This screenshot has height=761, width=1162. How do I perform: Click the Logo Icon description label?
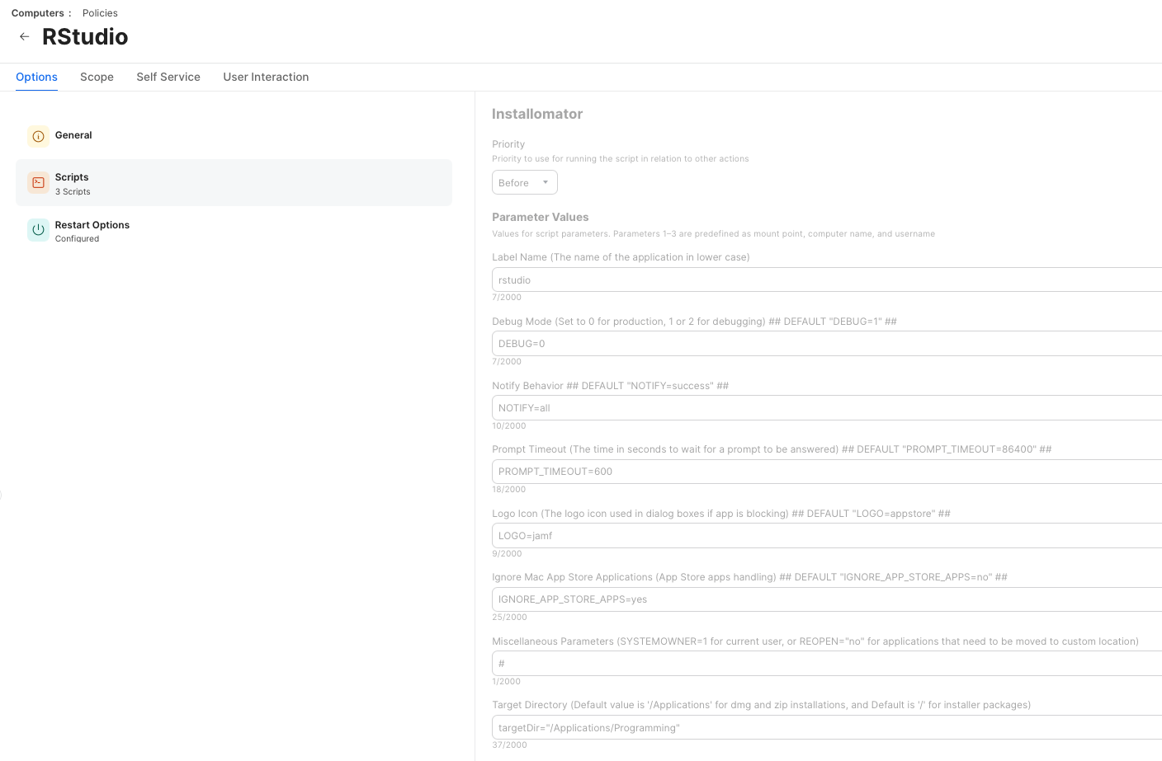coord(721,513)
